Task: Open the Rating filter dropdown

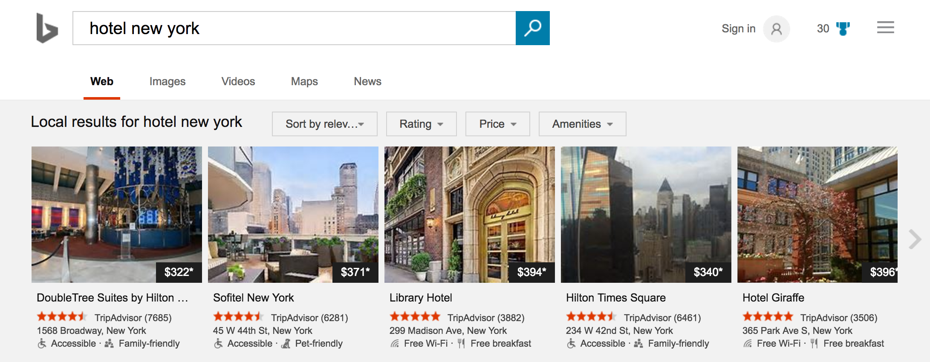Action: [421, 124]
